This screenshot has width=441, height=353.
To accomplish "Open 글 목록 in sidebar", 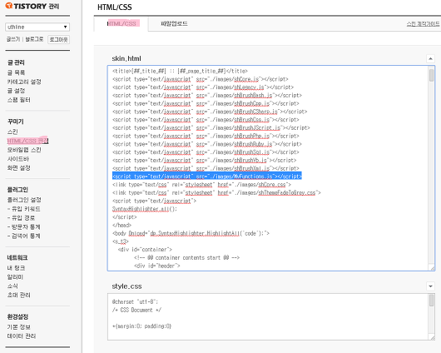I will tap(16, 72).
